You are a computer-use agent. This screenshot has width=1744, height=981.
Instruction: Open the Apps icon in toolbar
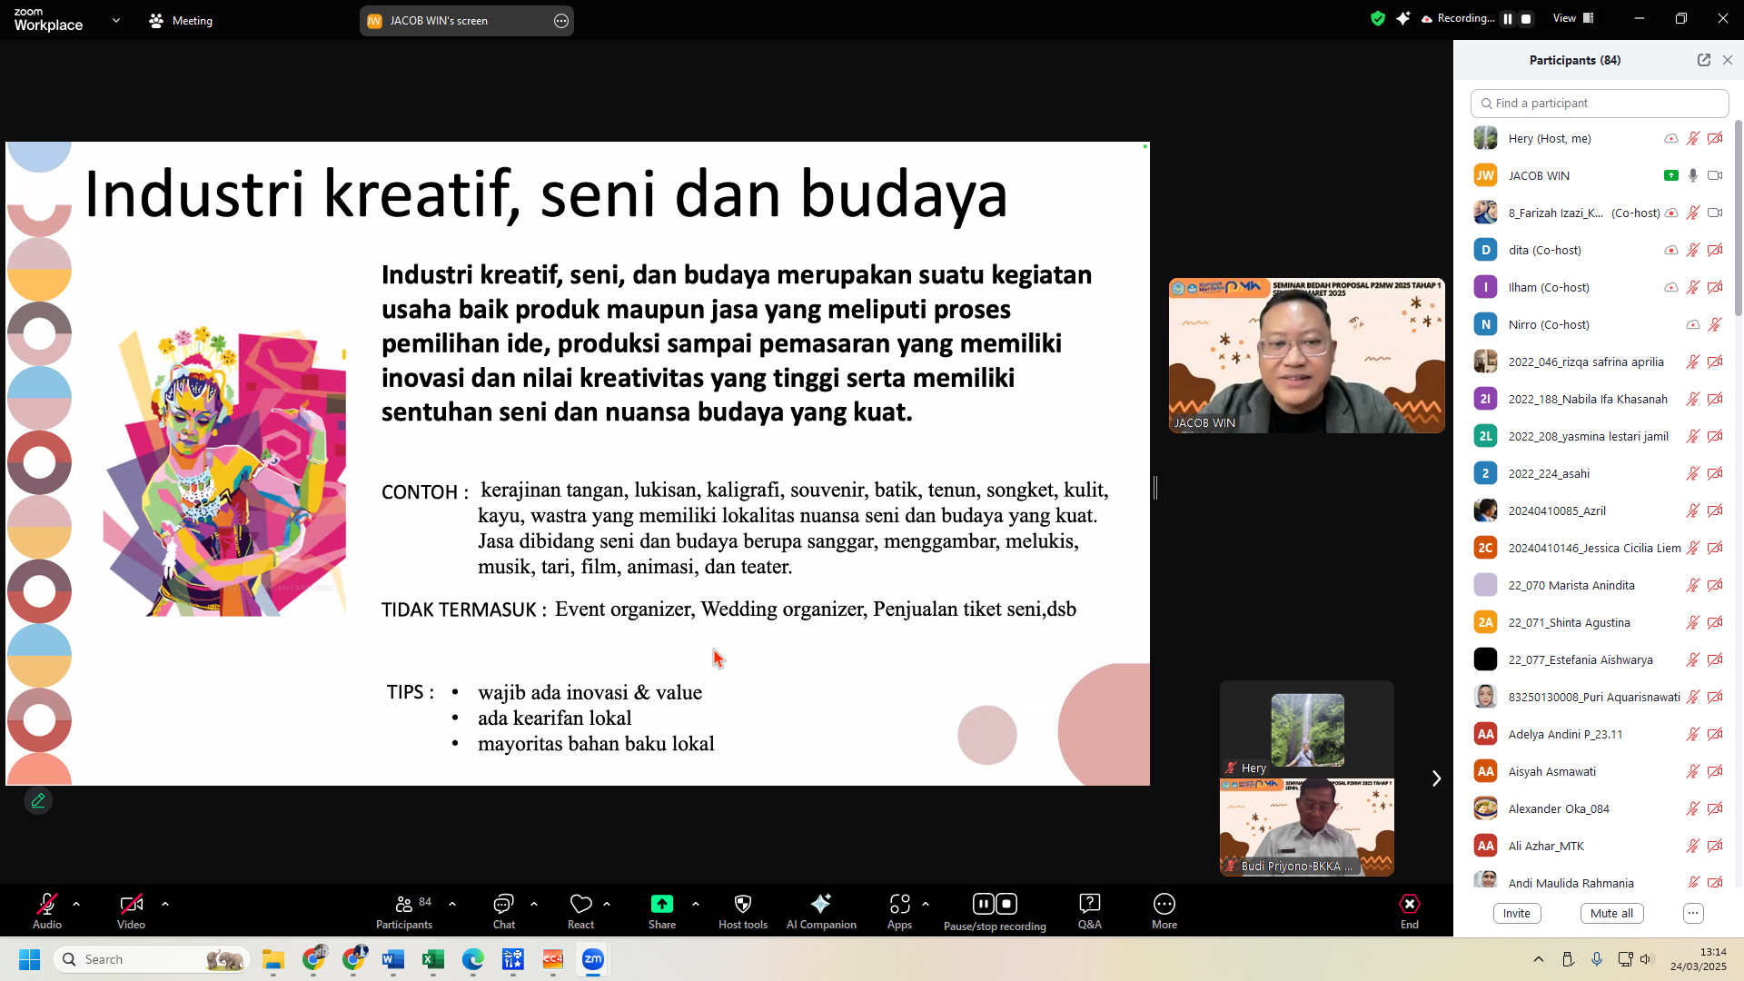click(899, 904)
